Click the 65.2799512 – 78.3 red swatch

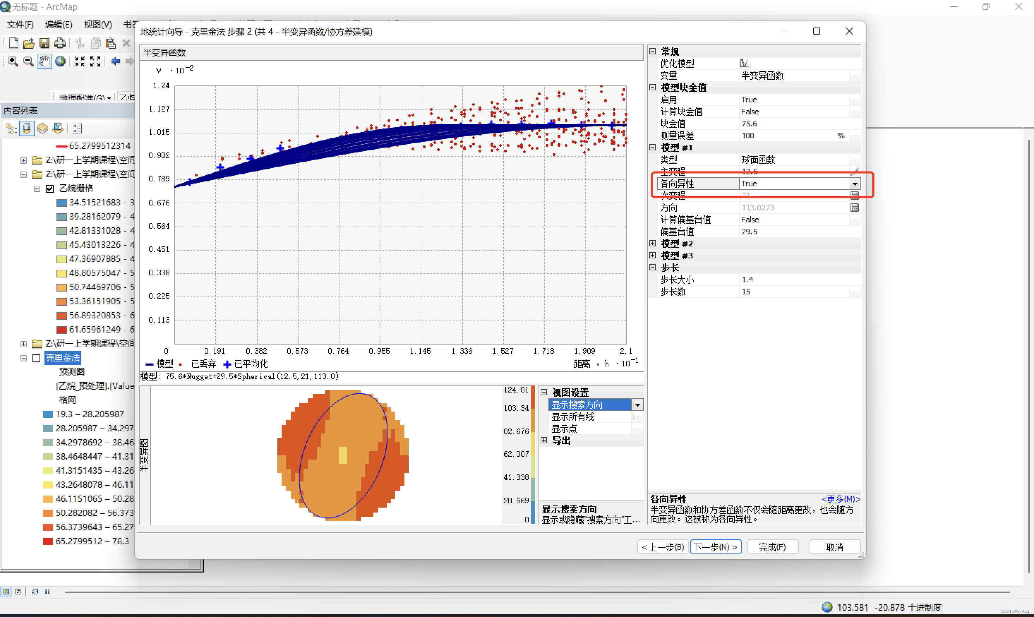[x=48, y=541]
